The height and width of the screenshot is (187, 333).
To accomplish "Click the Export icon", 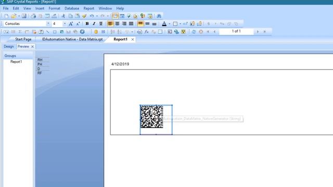I will point(54,16).
